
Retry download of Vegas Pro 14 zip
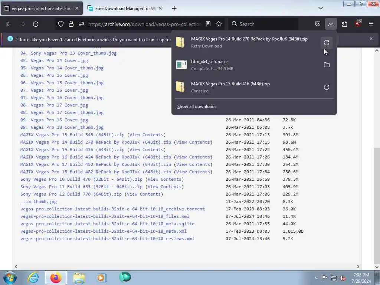327,43
